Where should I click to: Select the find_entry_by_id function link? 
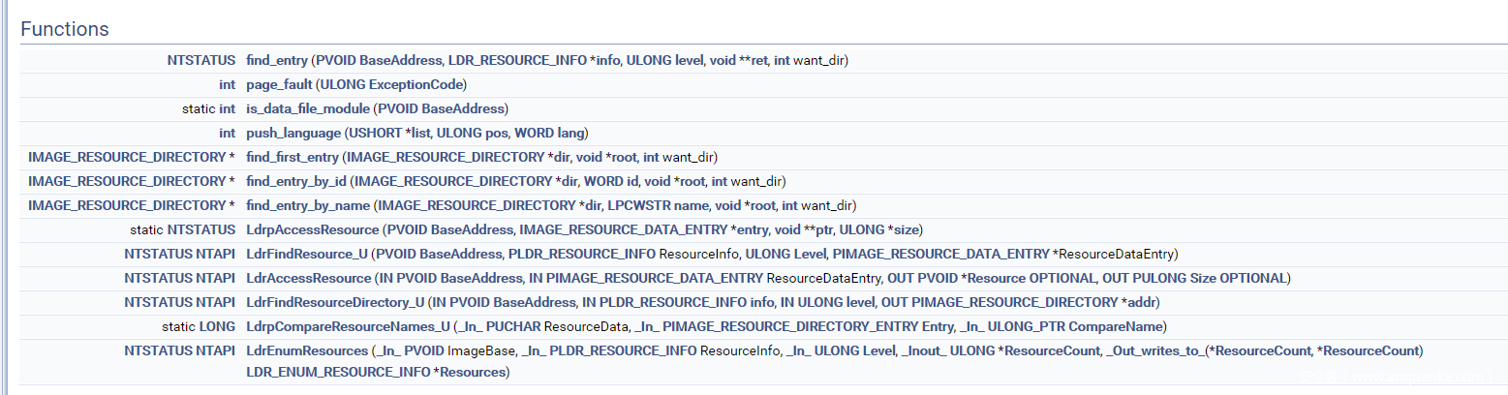tap(298, 181)
